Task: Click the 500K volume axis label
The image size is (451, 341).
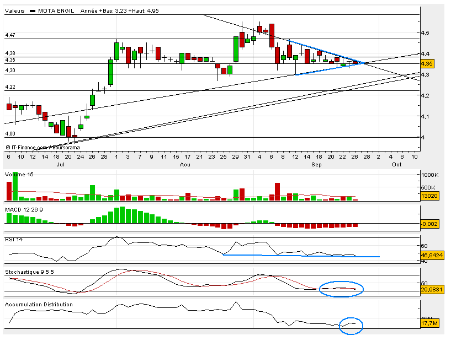Action: (x=428, y=187)
